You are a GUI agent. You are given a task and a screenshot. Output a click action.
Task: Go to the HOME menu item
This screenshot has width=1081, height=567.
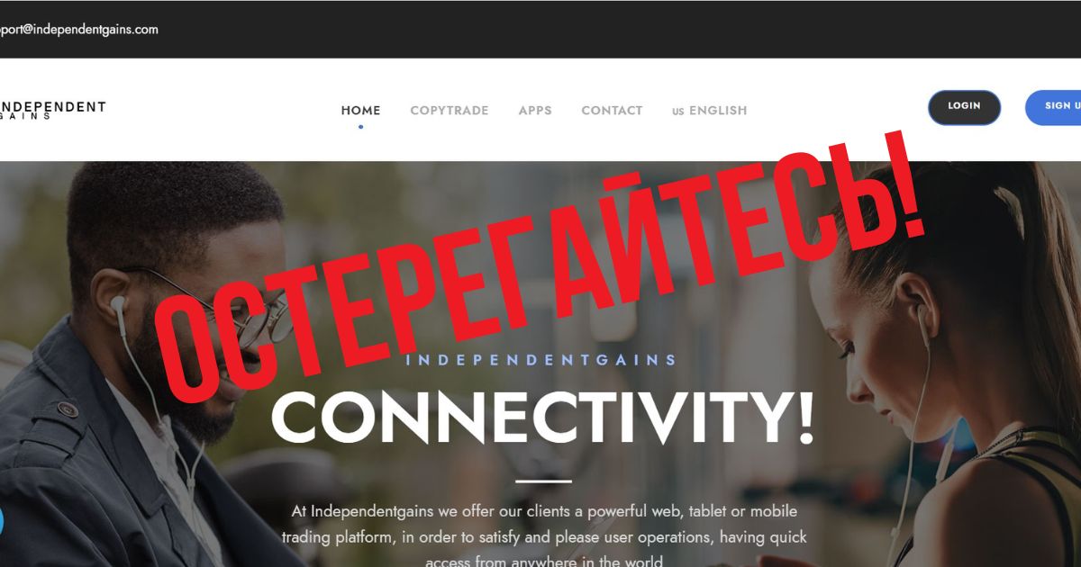point(360,111)
